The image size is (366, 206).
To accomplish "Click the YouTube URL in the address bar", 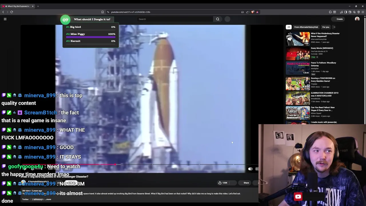I will [x=130, y=12].
